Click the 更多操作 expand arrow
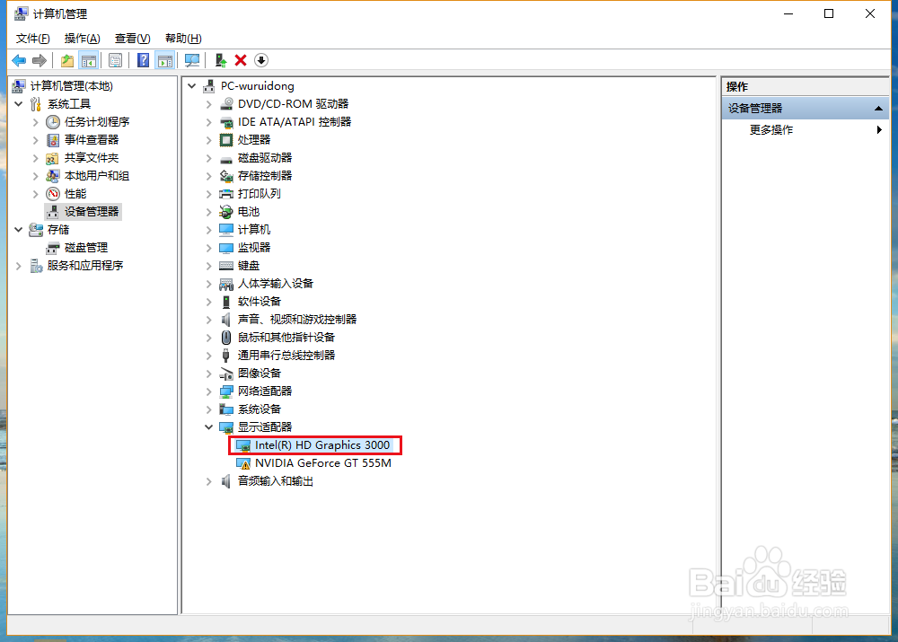The width and height of the screenshot is (898, 642). click(x=878, y=128)
